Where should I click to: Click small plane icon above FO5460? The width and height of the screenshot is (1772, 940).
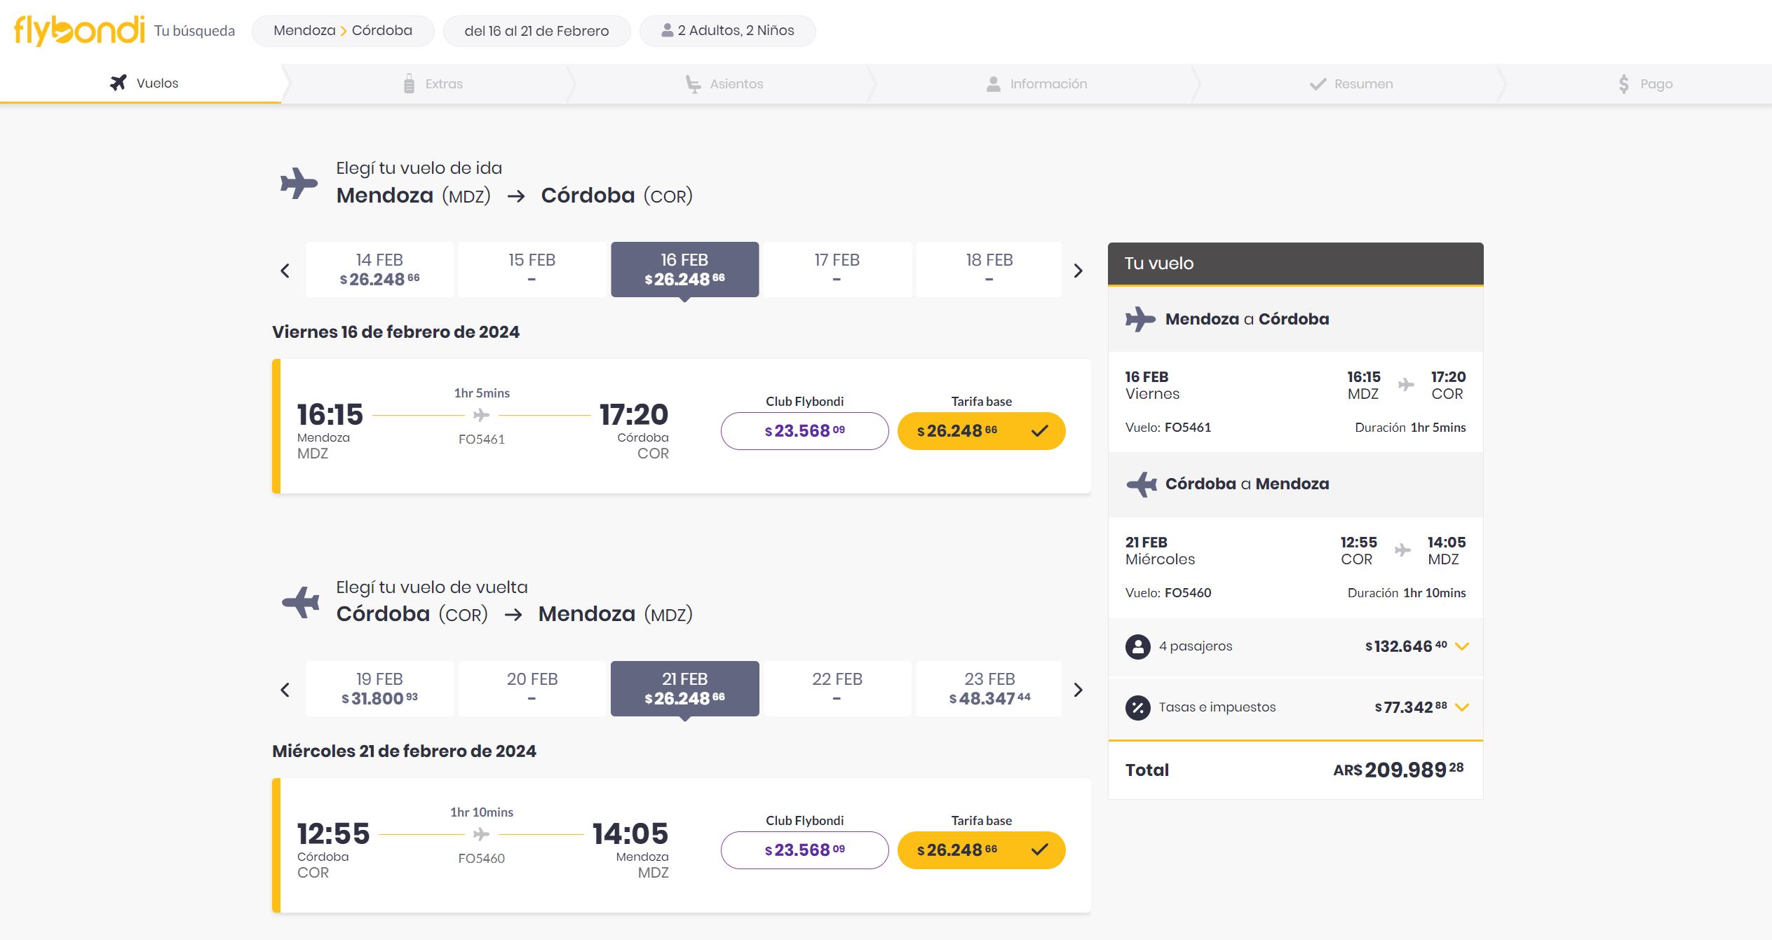pos(481,834)
